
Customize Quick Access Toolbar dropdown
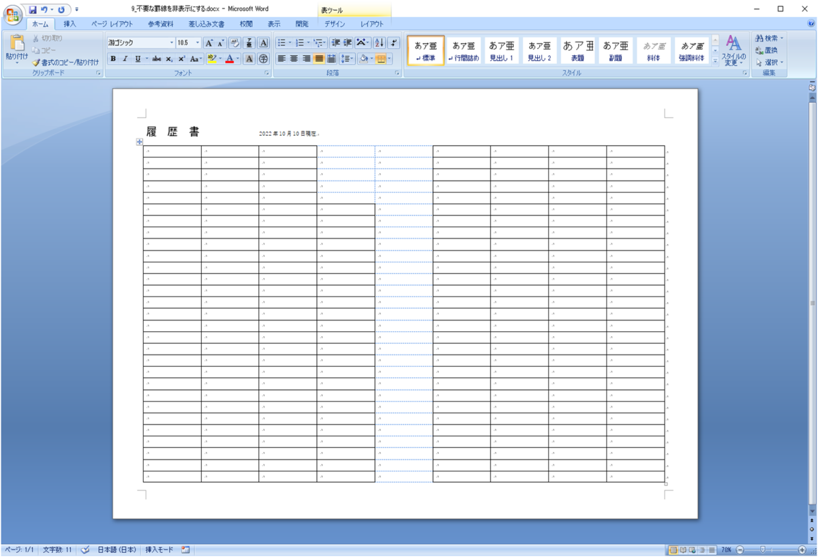(x=76, y=10)
